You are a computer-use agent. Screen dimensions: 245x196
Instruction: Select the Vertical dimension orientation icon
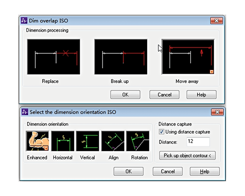click(x=88, y=141)
